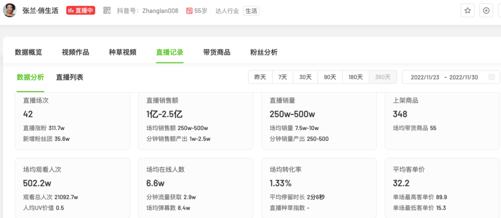Image resolution: width=501 pixels, height=218 pixels.
Task: Open the QR code icon
Action: pos(107,11)
